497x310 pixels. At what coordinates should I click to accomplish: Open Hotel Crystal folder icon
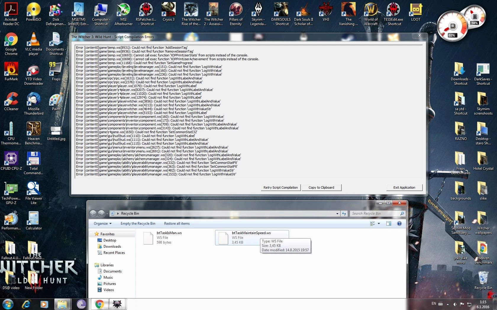tap(483, 161)
